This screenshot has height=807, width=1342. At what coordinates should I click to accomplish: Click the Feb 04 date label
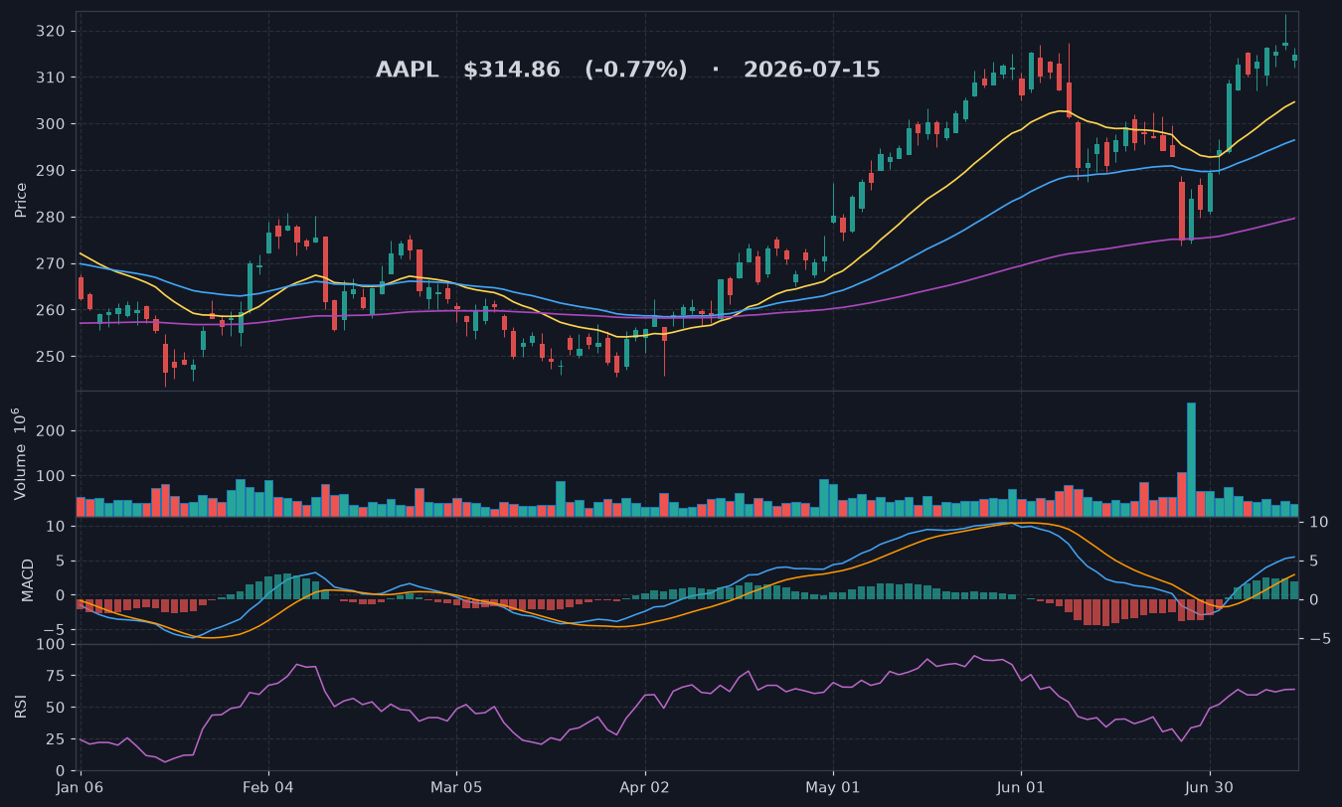click(x=268, y=789)
